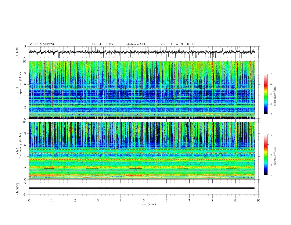Screen dimensions: 291x225
Task: Click the "-5" tick on ch.3(V) axis
Action: 25,194
